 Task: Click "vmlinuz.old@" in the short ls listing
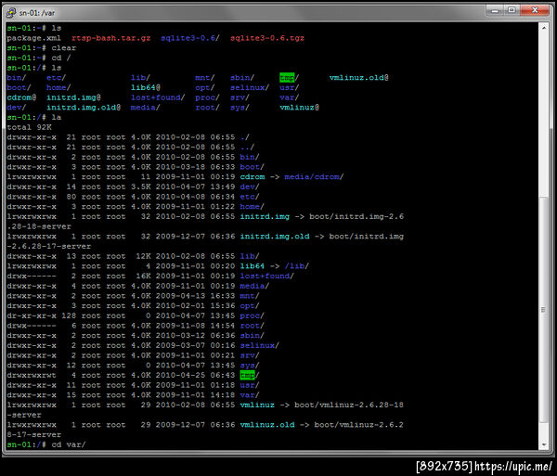tap(358, 78)
